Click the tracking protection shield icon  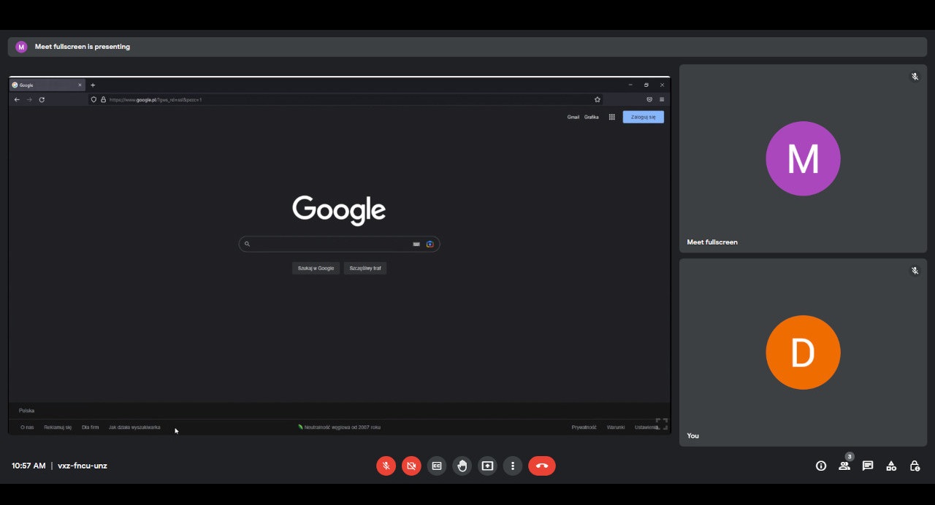coord(93,99)
